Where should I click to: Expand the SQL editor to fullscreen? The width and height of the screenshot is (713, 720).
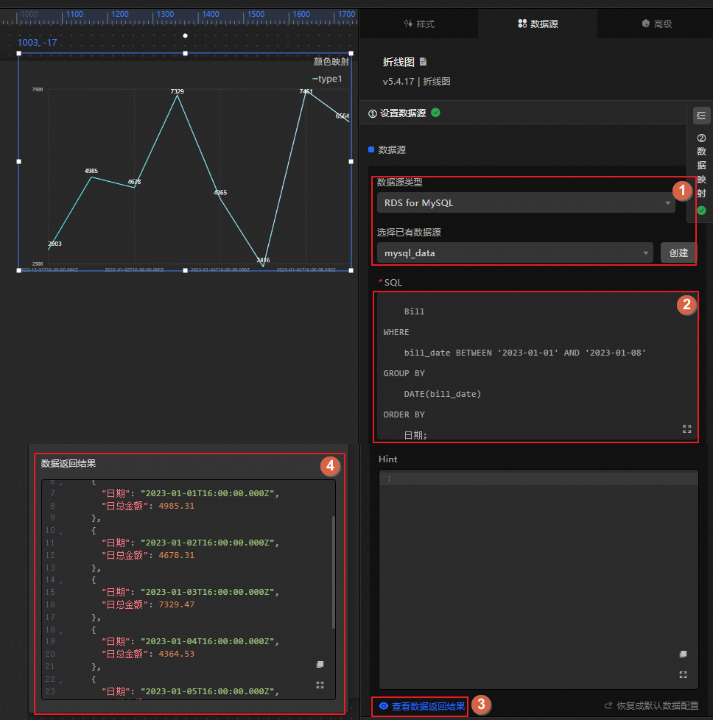(x=686, y=429)
